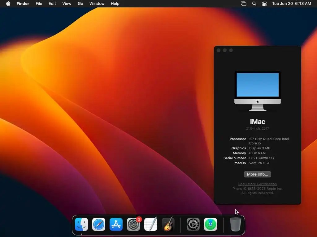Launch Find My from the Dock
The height and width of the screenshot is (237, 317).
(211, 224)
